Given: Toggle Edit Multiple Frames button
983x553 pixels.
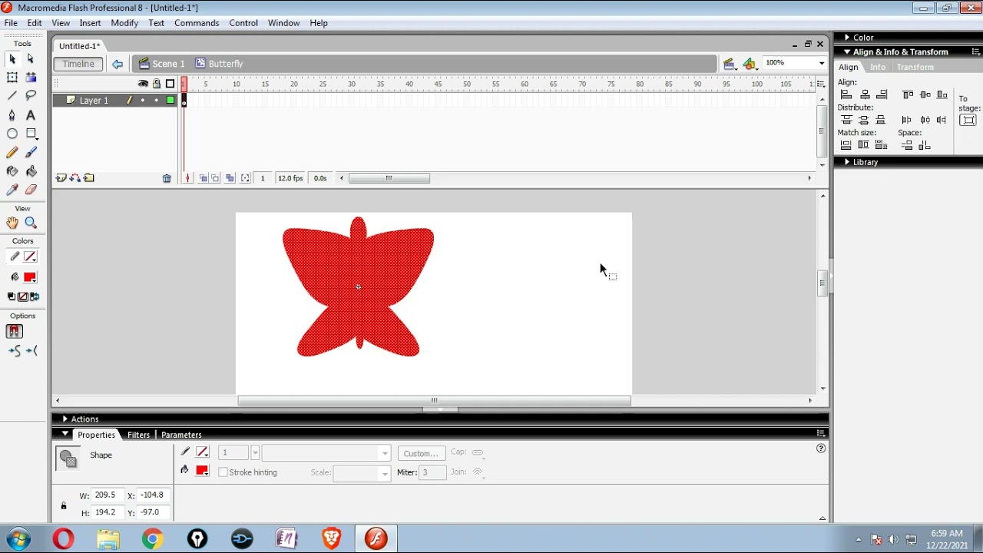Looking at the screenshot, I should point(230,178).
